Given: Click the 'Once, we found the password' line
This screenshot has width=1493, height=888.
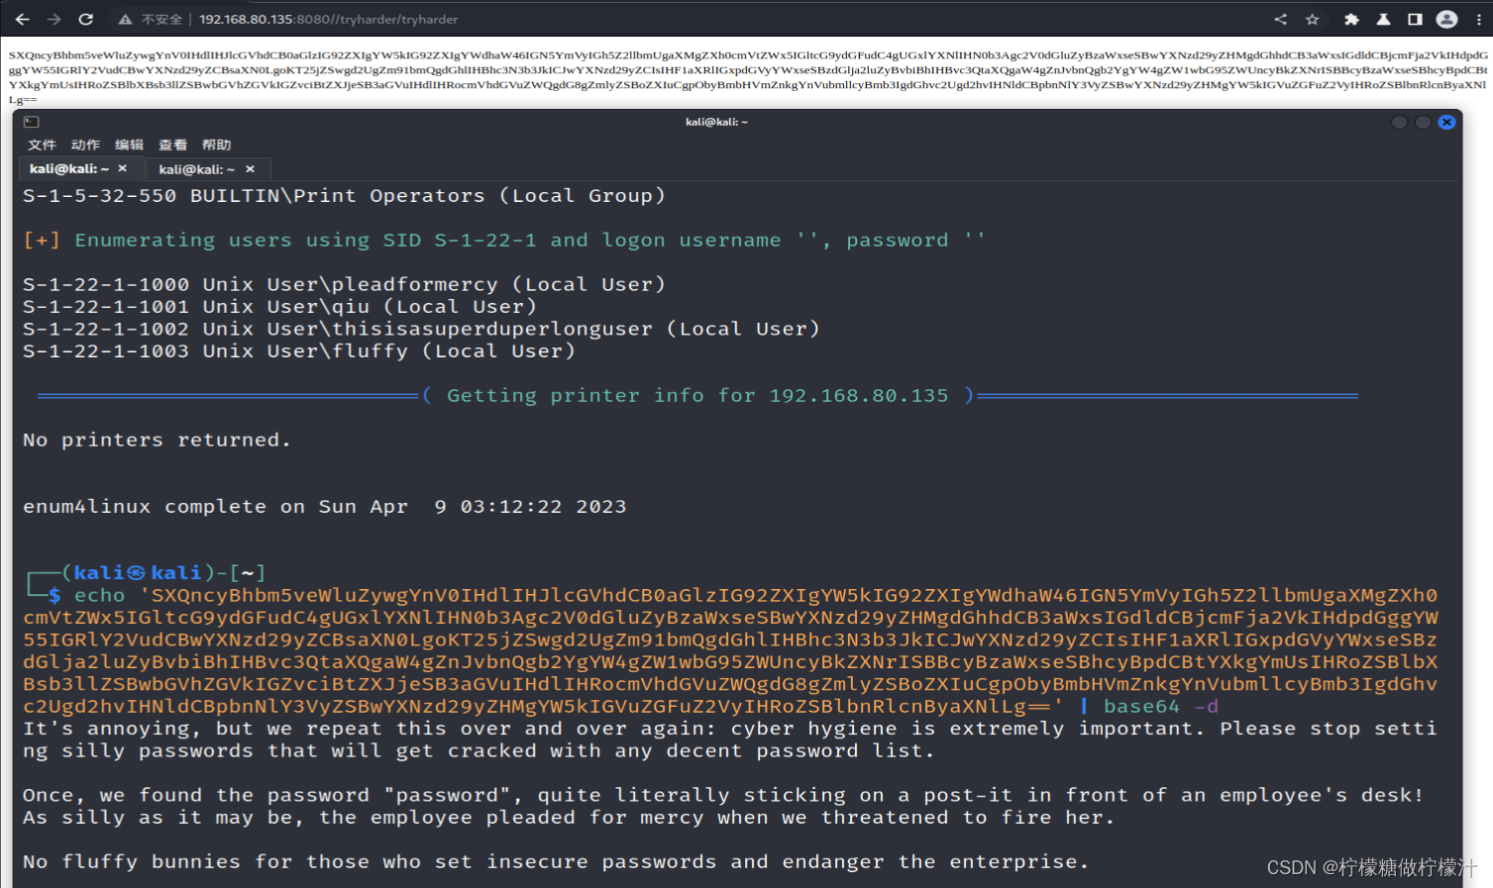Looking at the screenshot, I should pos(723,796).
